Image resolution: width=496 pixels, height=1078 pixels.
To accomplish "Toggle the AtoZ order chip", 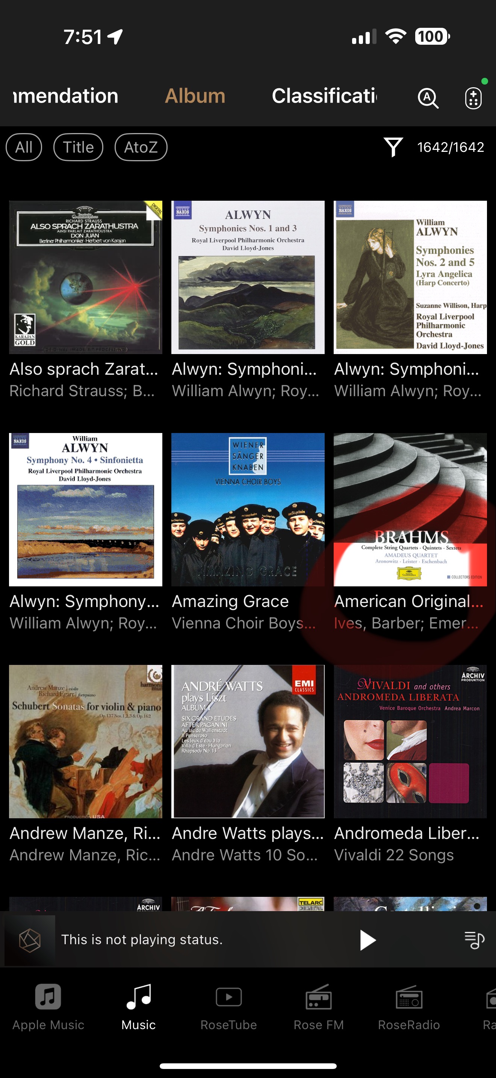I will [x=141, y=147].
